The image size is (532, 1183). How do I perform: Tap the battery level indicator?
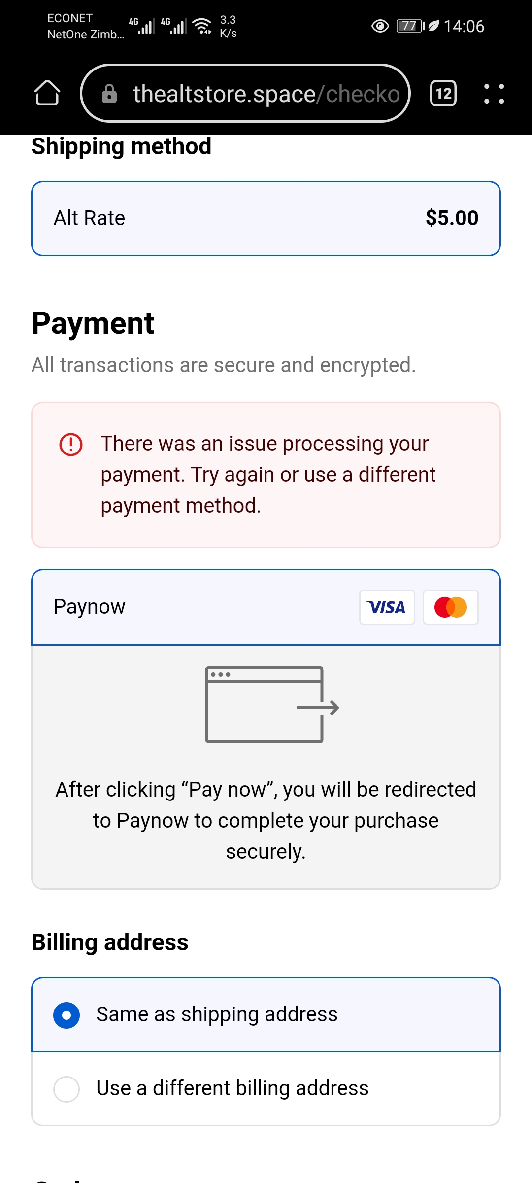tap(410, 26)
